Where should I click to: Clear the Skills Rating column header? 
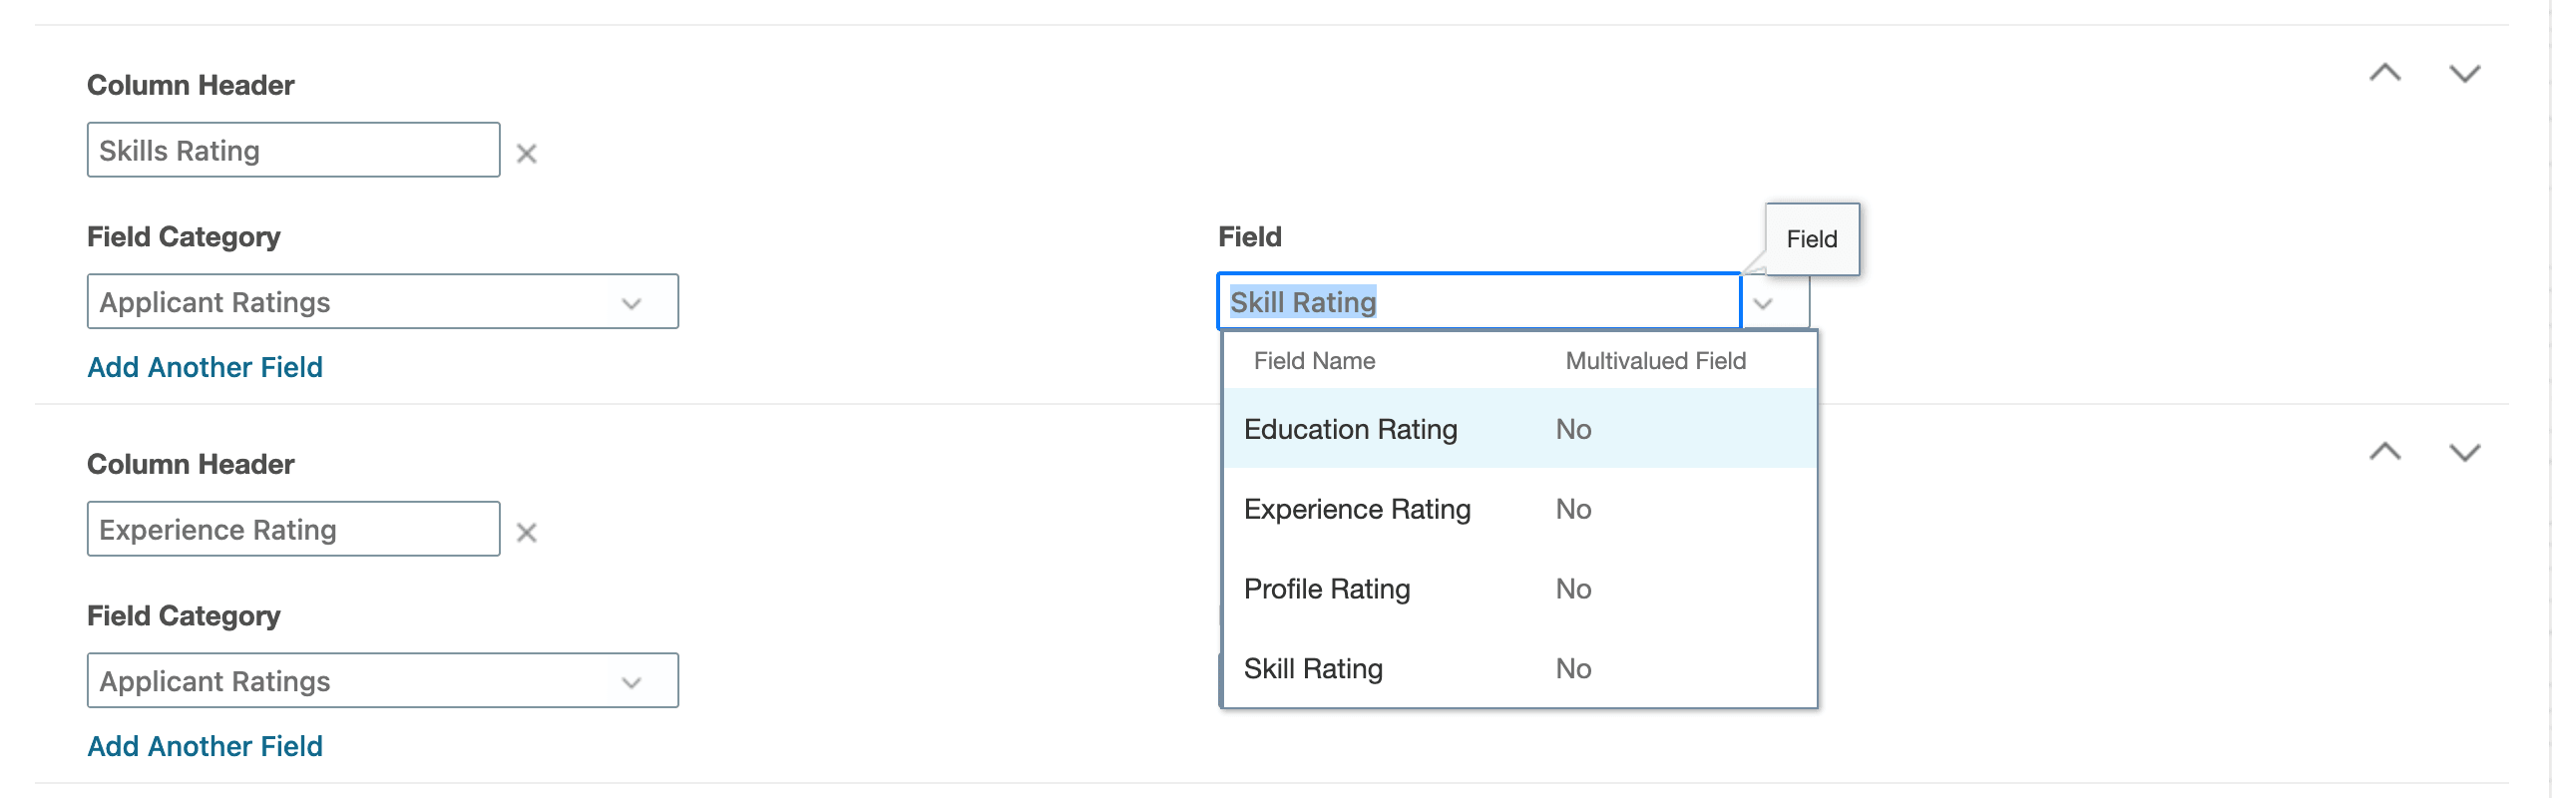tap(527, 154)
